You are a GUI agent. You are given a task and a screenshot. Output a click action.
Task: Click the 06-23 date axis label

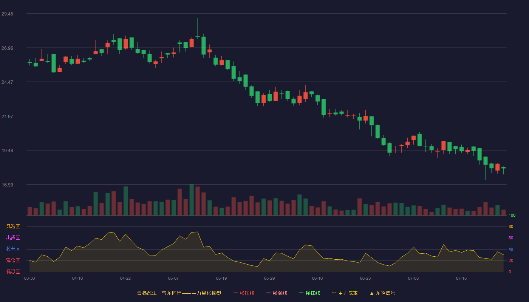tap(365, 278)
